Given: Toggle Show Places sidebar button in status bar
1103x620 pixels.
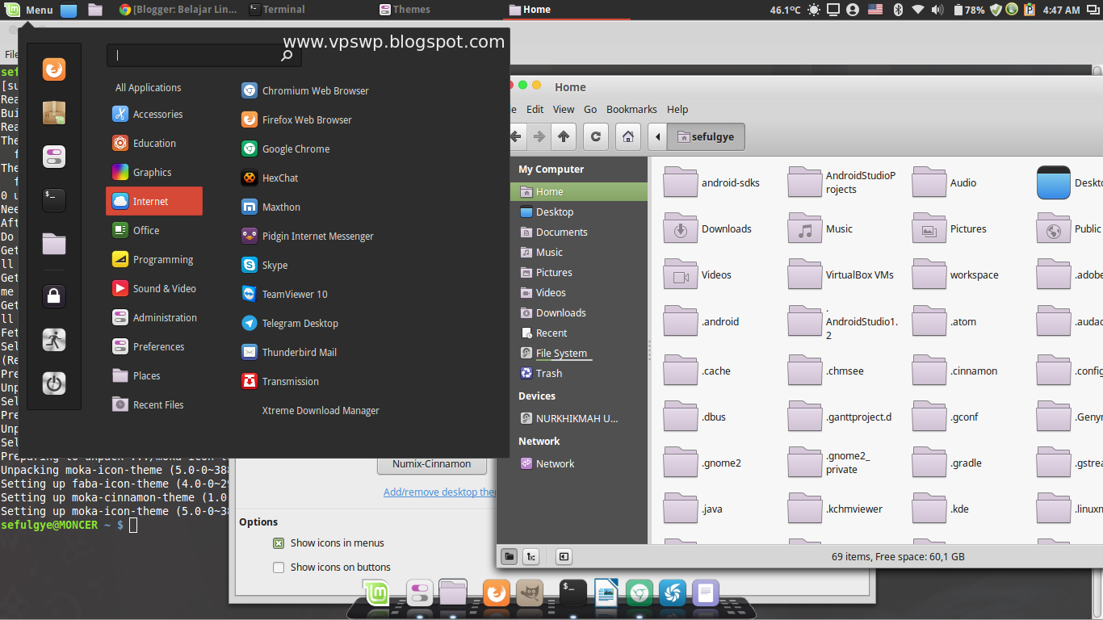Looking at the screenshot, I should point(510,556).
